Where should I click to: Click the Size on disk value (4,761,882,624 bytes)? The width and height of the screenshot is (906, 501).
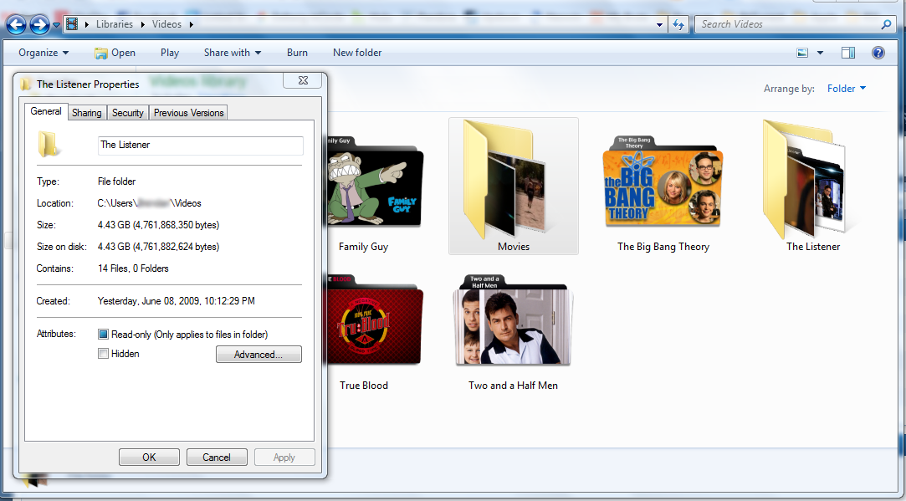[x=158, y=247]
